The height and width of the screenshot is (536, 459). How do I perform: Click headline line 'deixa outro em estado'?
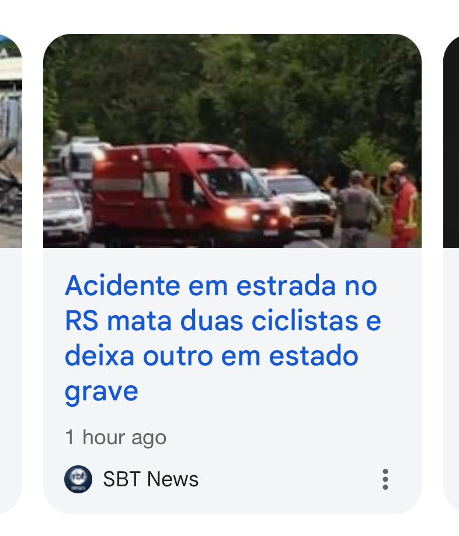(212, 356)
